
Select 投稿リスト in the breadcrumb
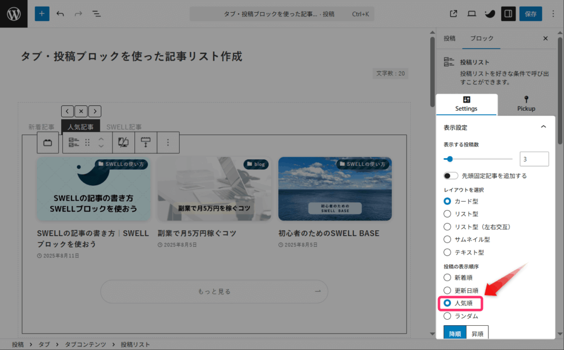(135, 344)
